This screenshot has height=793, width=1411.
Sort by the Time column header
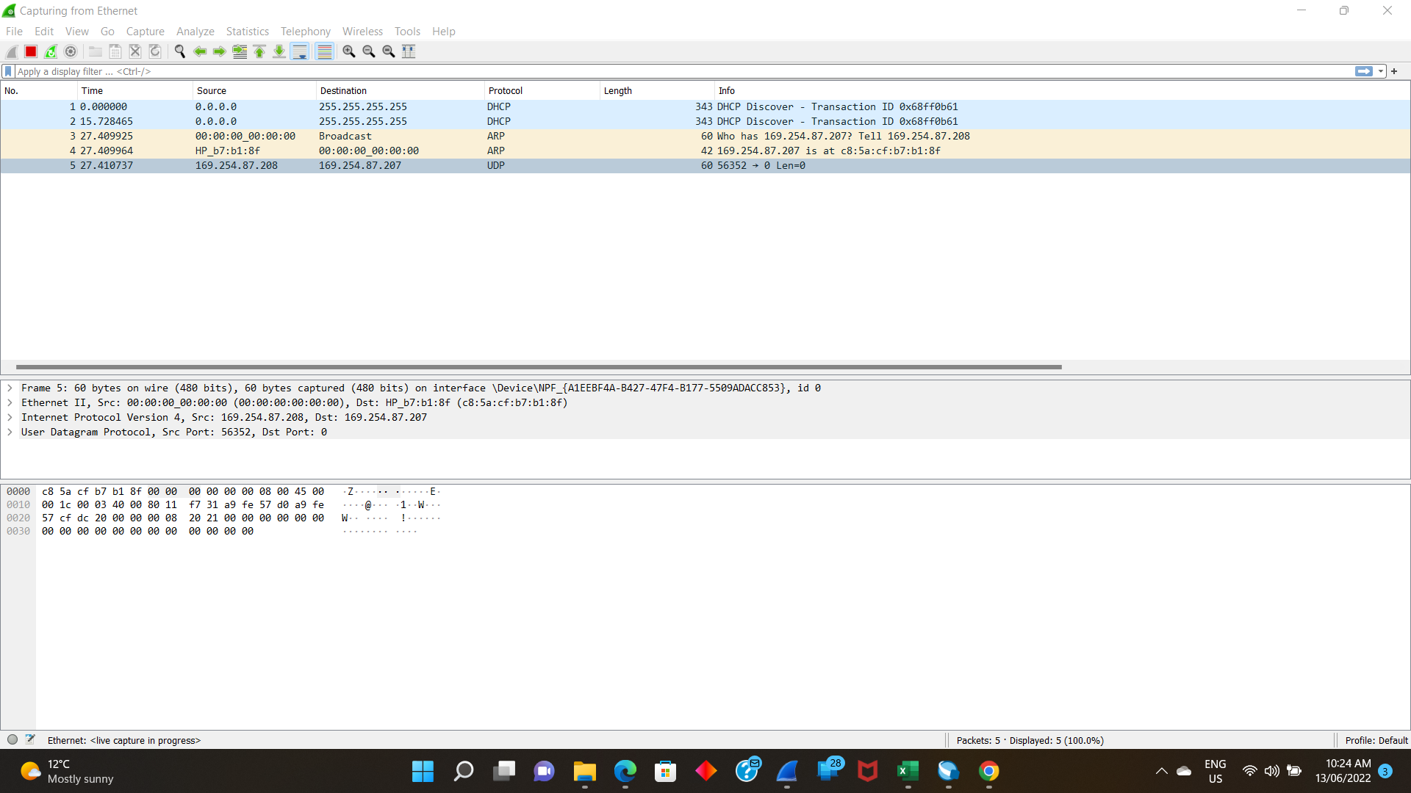point(134,90)
